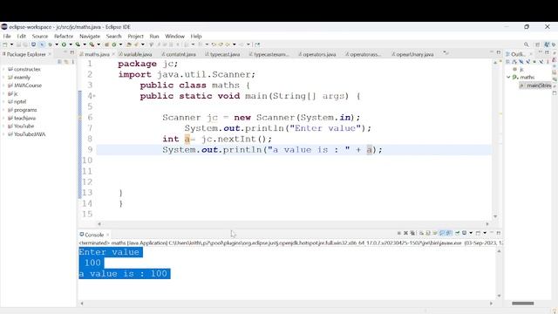Viewport: 558px width, 314px height.
Task: Select the programs project
Action: pos(22,110)
